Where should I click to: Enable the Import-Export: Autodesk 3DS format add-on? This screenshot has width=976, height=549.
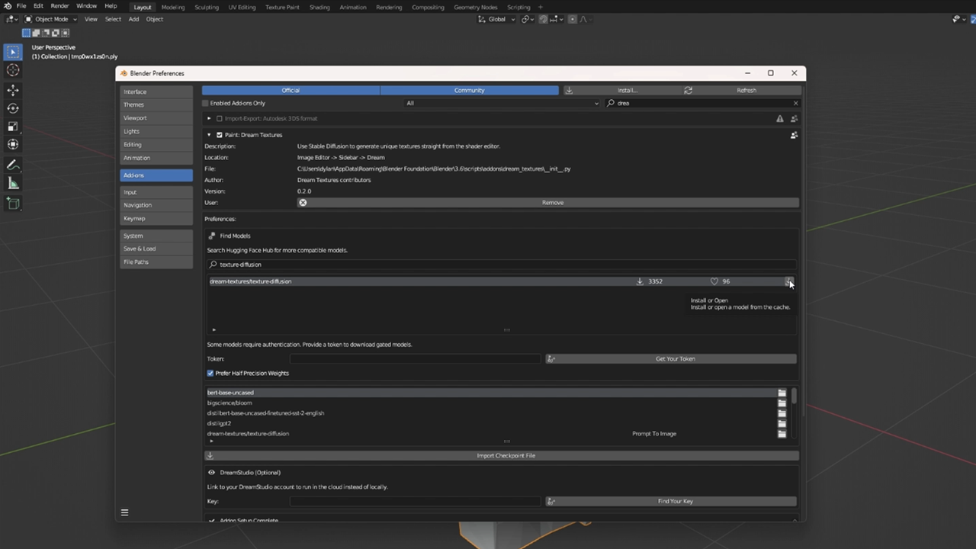click(x=220, y=118)
